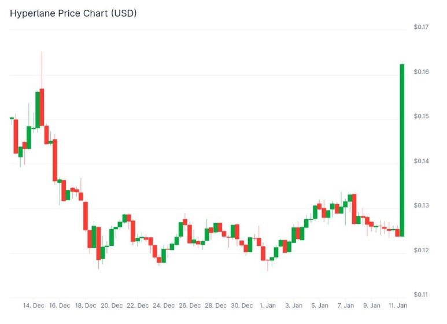Click the 7. Jan date label

346,305
